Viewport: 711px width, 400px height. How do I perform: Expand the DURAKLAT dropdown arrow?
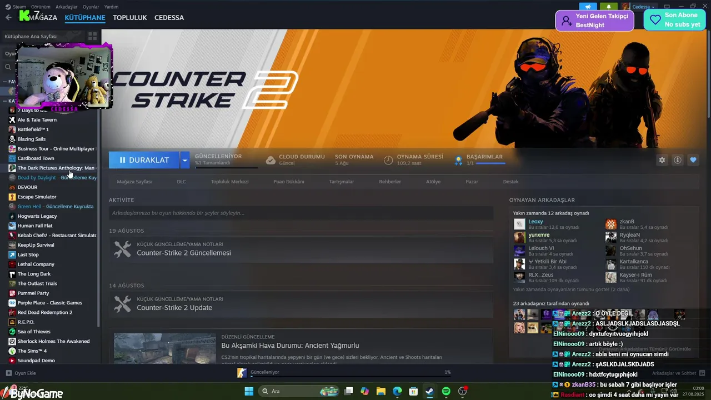click(x=184, y=160)
